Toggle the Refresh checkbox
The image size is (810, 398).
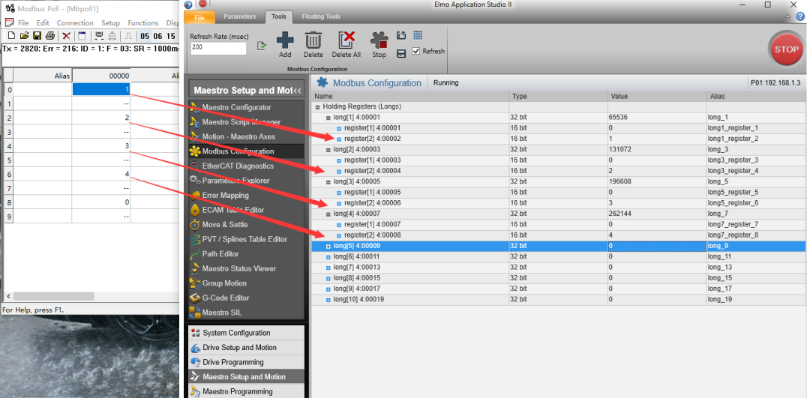pyautogui.click(x=416, y=51)
